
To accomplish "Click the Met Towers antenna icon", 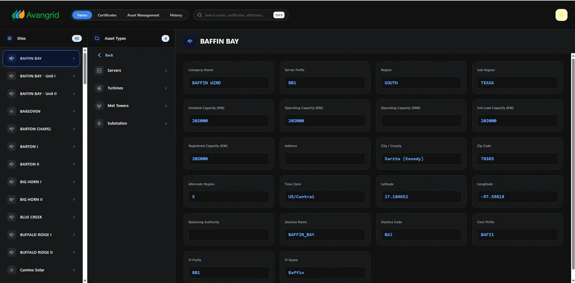I will (99, 106).
